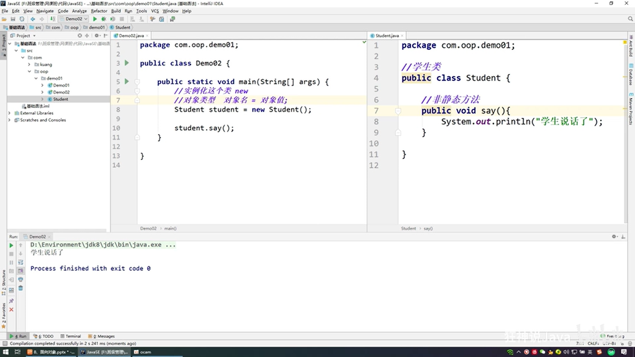Image resolution: width=635 pixels, height=357 pixels.
Task: Click the Build Project icon in the toolbar
Action: (53, 19)
